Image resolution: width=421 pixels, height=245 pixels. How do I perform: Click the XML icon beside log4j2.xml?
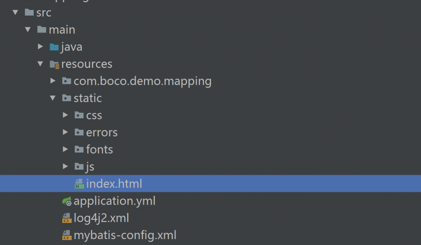[67, 218]
